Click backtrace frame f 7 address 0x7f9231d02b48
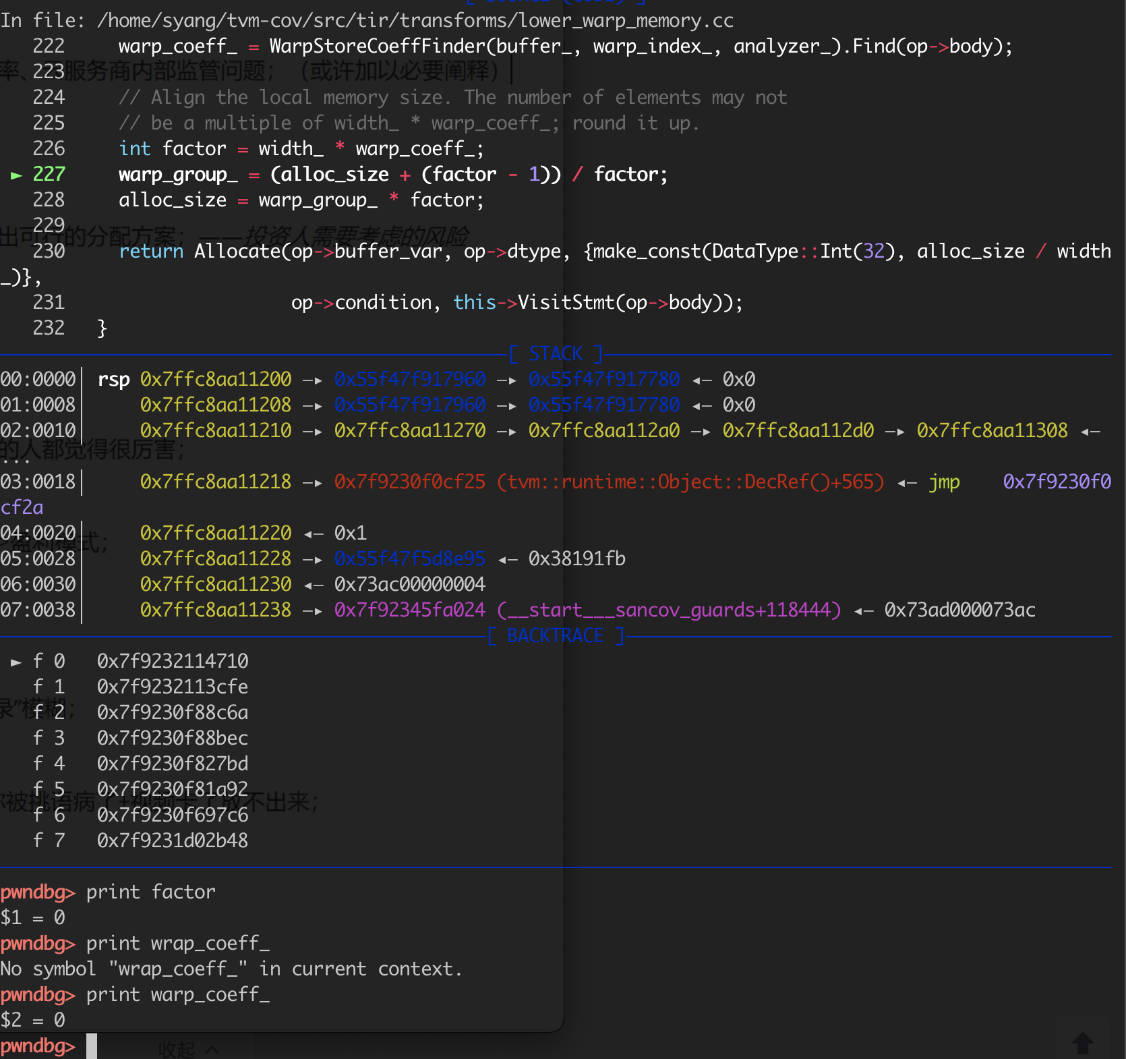 pyautogui.click(x=173, y=840)
